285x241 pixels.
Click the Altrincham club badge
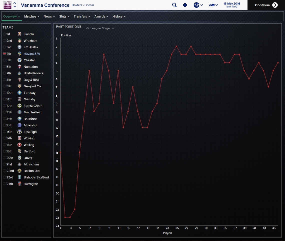19,164
